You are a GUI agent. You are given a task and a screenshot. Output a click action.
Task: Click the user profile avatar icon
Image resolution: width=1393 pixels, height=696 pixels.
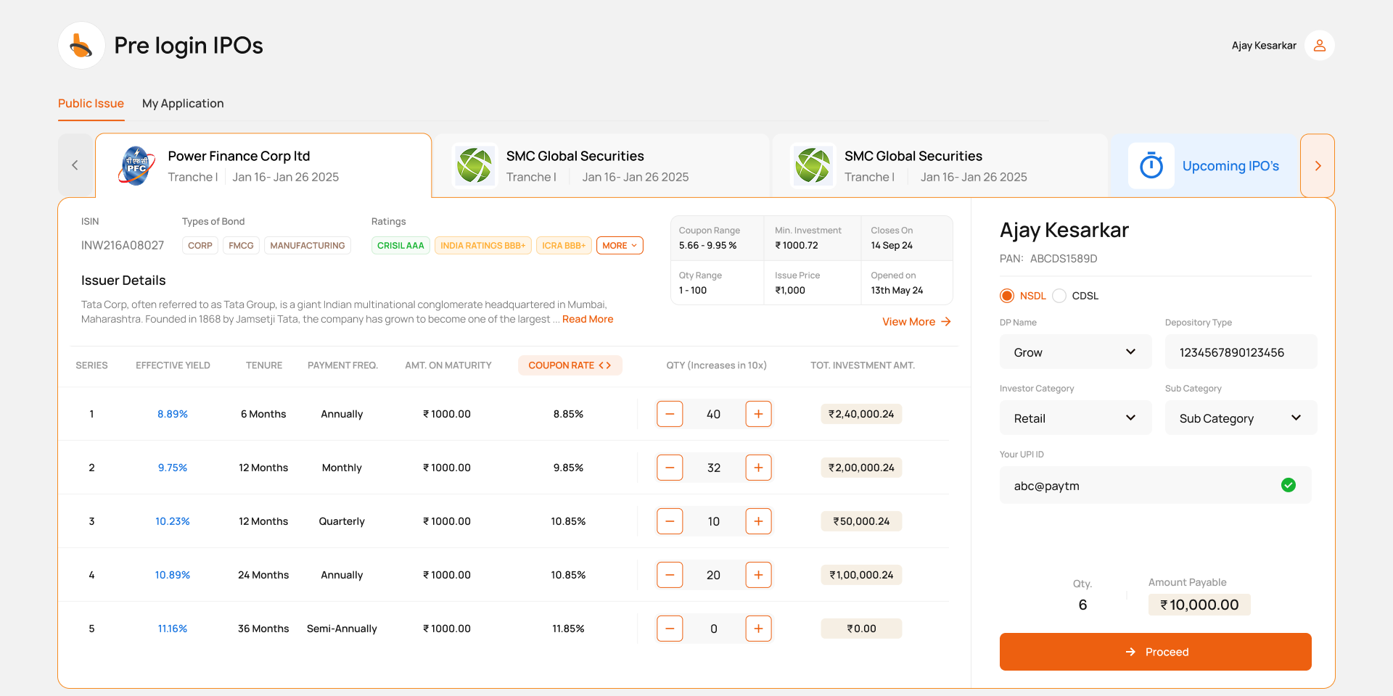click(1319, 45)
